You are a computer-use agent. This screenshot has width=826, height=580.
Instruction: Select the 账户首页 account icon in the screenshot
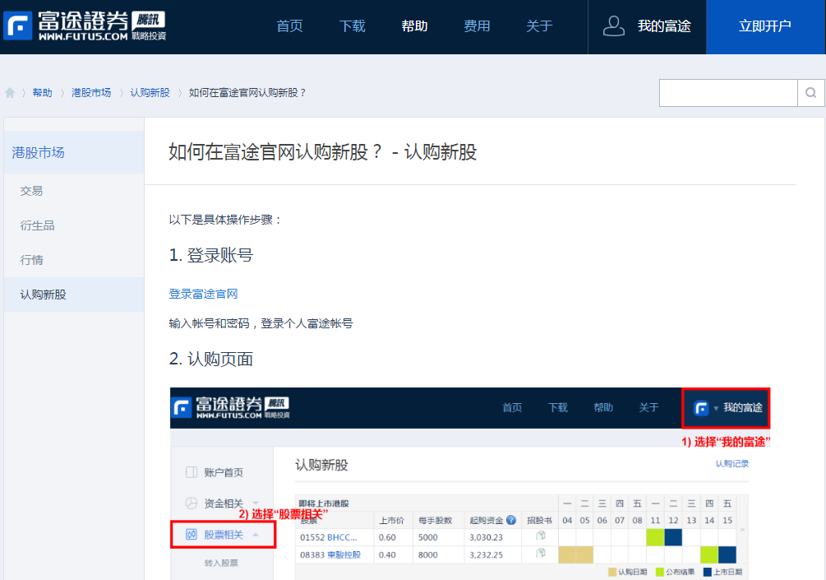pos(191,471)
